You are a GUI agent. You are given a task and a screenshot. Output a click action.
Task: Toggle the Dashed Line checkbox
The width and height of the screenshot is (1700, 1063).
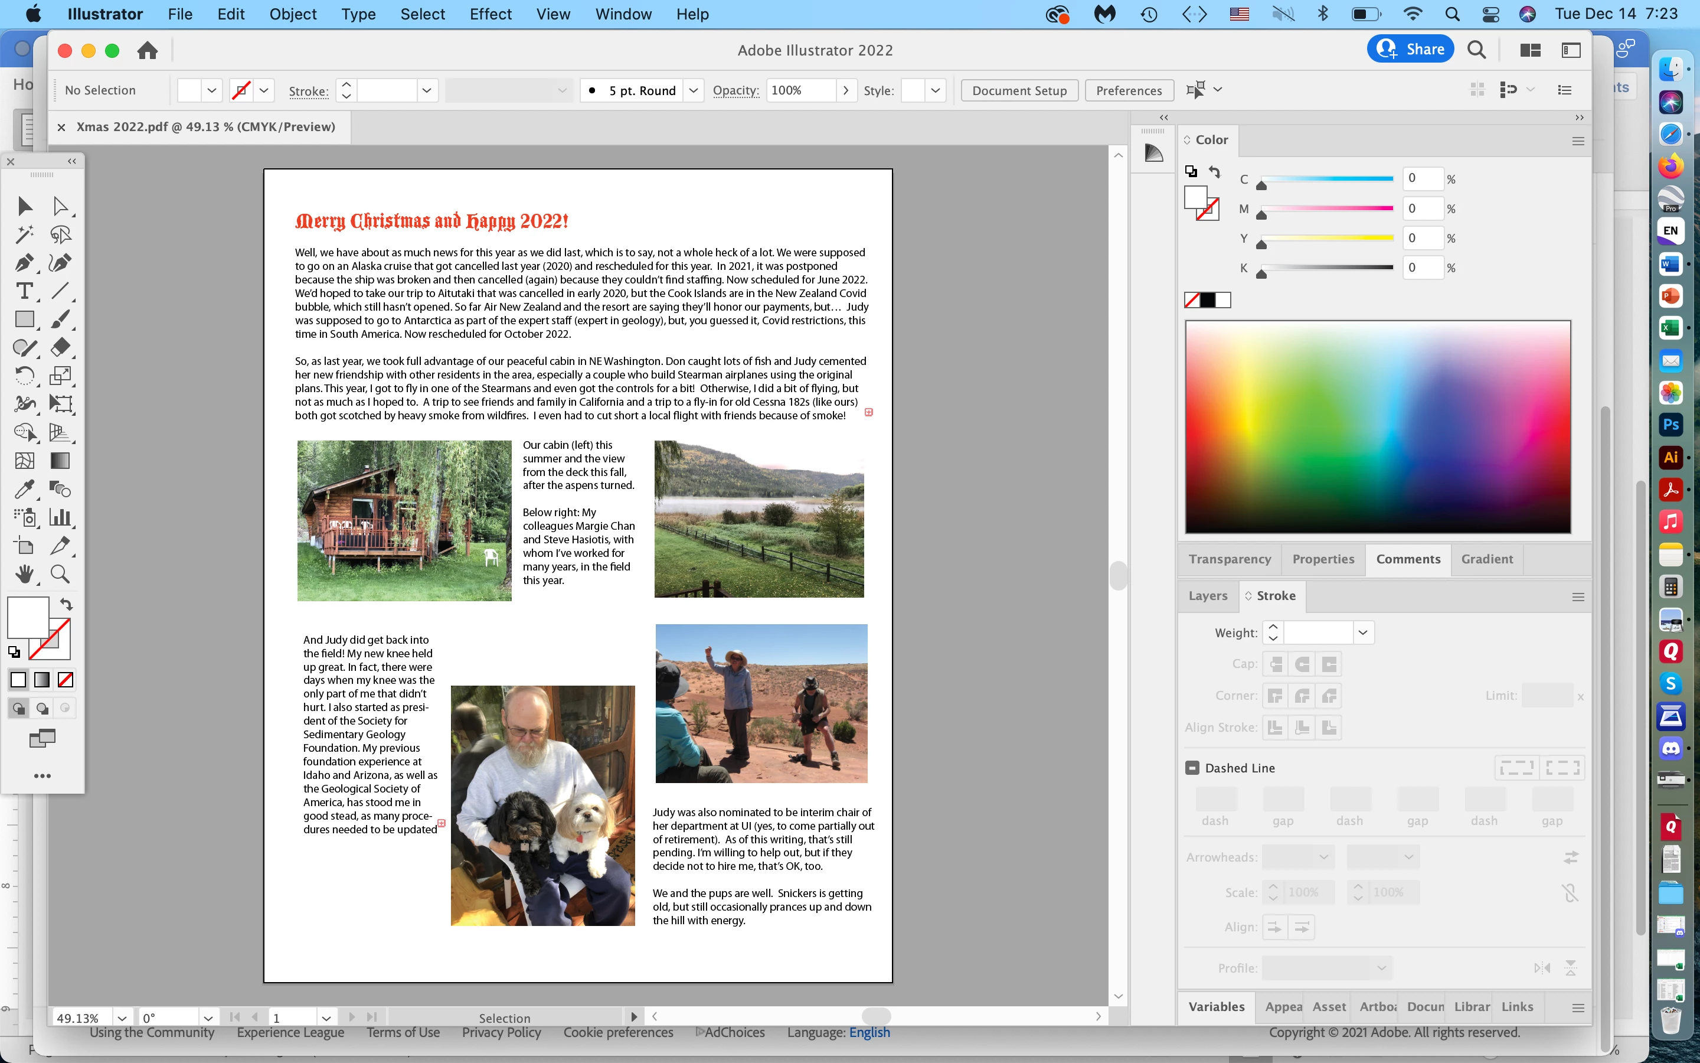tap(1192, 768)
